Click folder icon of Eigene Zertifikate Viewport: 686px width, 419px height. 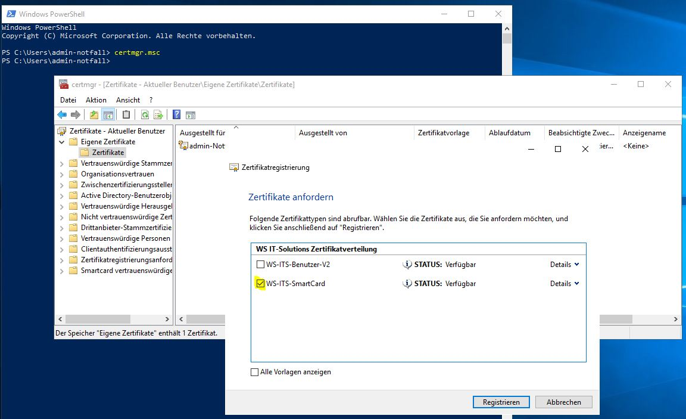click(x=73, y=141)
